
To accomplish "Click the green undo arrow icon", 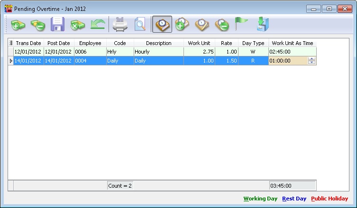I will coord(97,24).
